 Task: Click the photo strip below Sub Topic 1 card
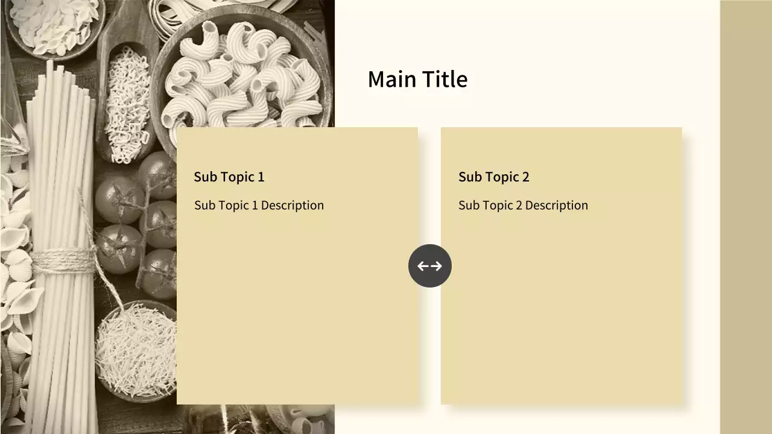click(x=259, y=419)
